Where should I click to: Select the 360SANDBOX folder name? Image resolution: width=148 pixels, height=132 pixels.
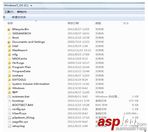[22, 33]
